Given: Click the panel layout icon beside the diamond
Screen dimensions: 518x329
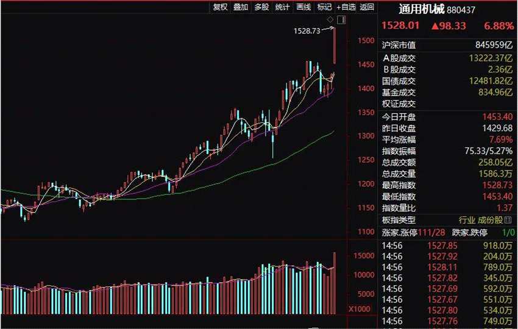Looking at the screenshot, I should pos(340,20).
